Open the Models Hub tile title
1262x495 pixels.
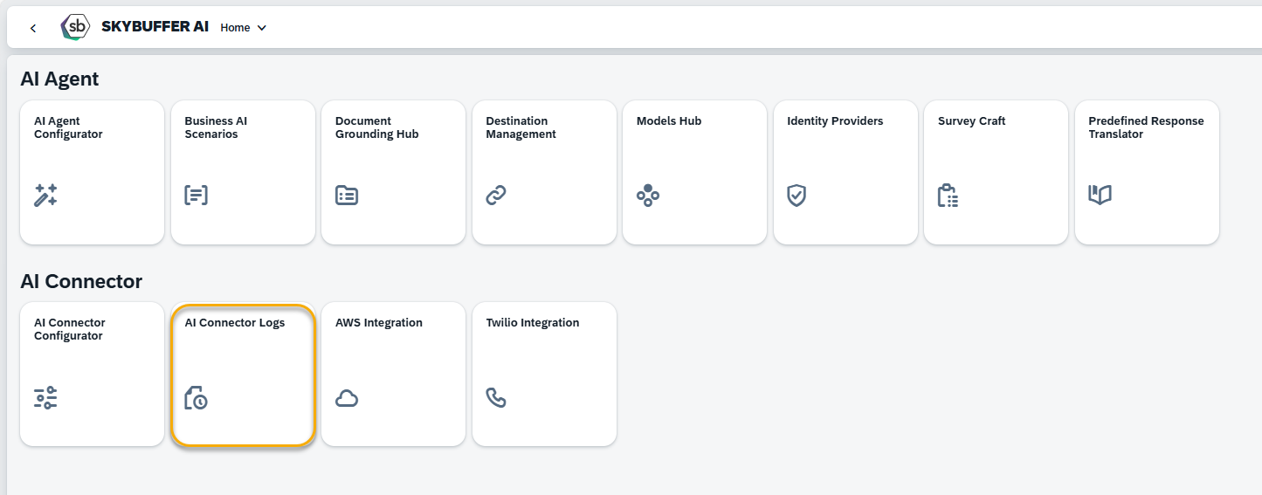(669, 121)
